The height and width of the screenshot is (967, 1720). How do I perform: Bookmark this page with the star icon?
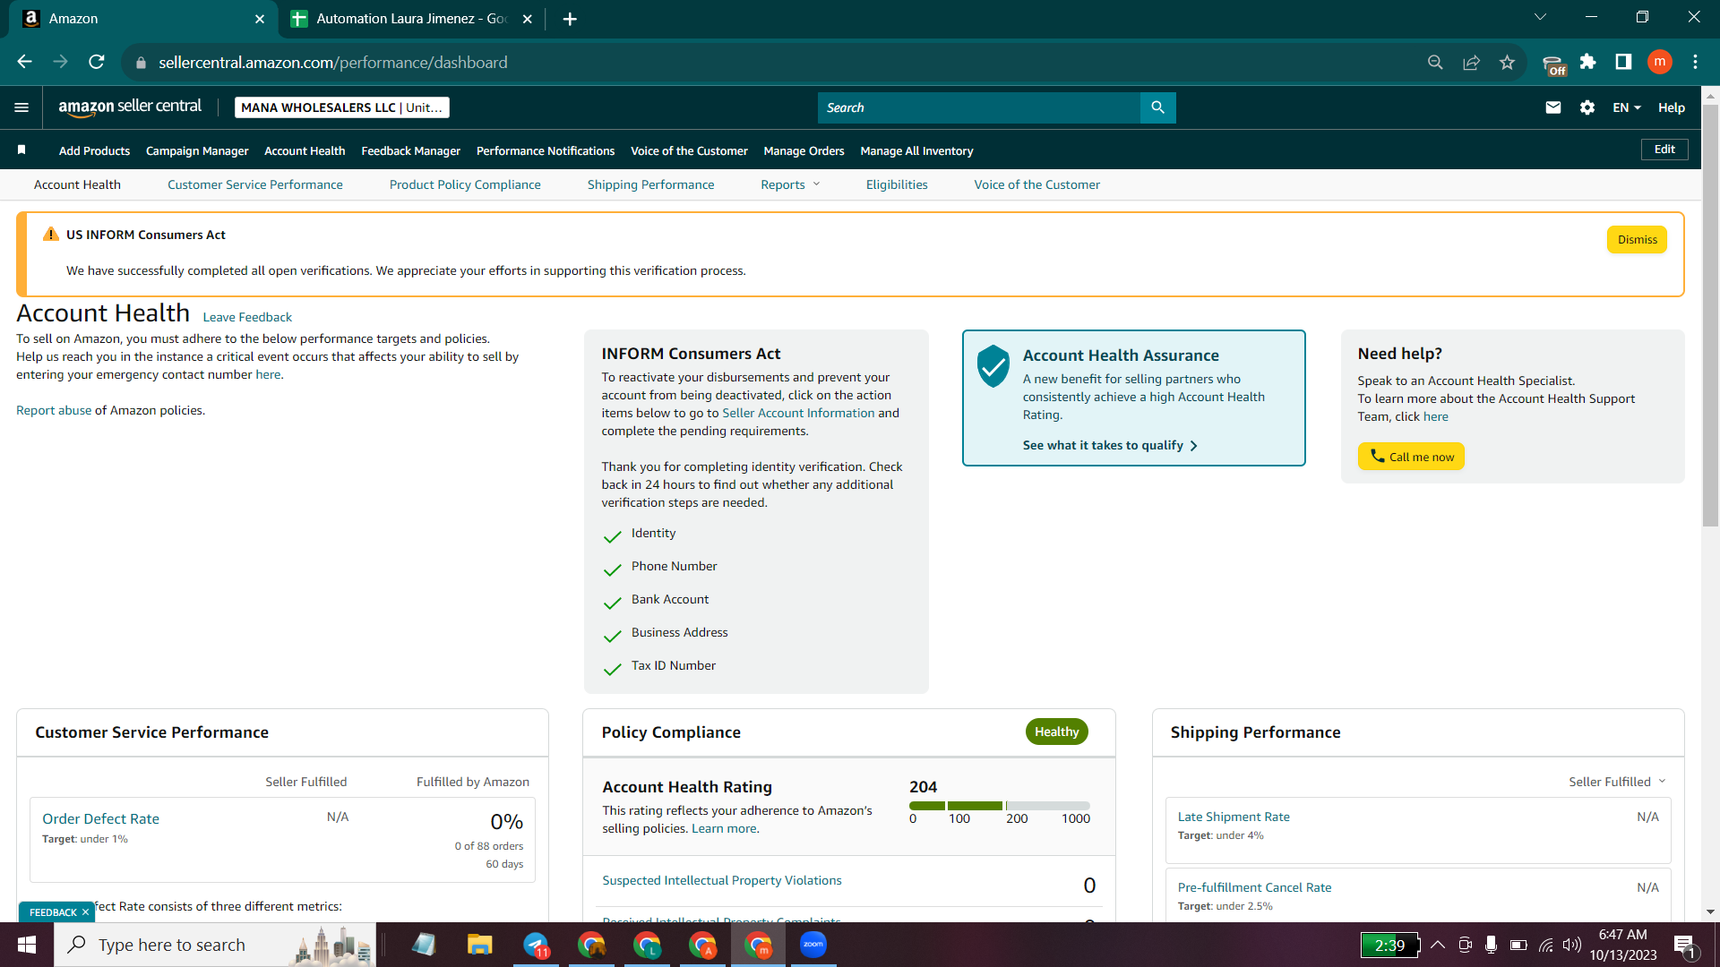1507,62
